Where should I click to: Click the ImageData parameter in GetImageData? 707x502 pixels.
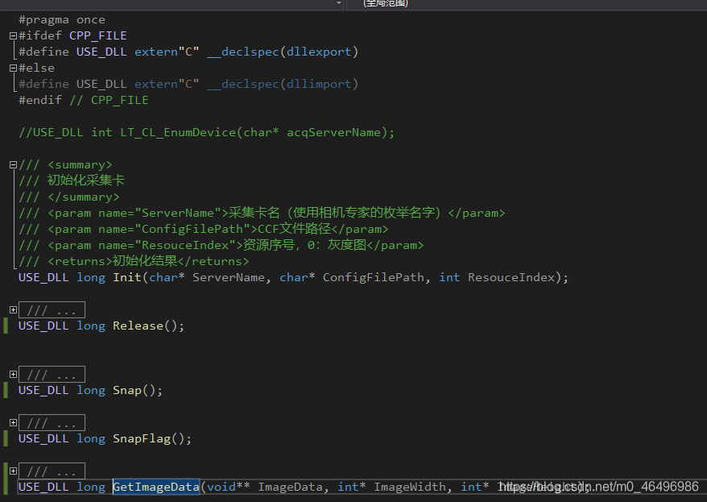(290, 487)
